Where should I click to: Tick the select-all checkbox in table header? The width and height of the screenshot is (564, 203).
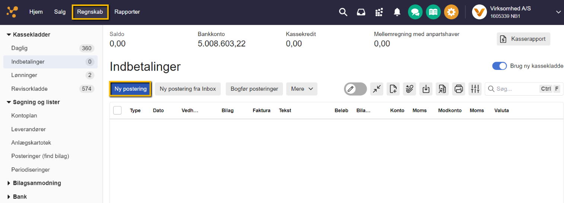point(117,110)
